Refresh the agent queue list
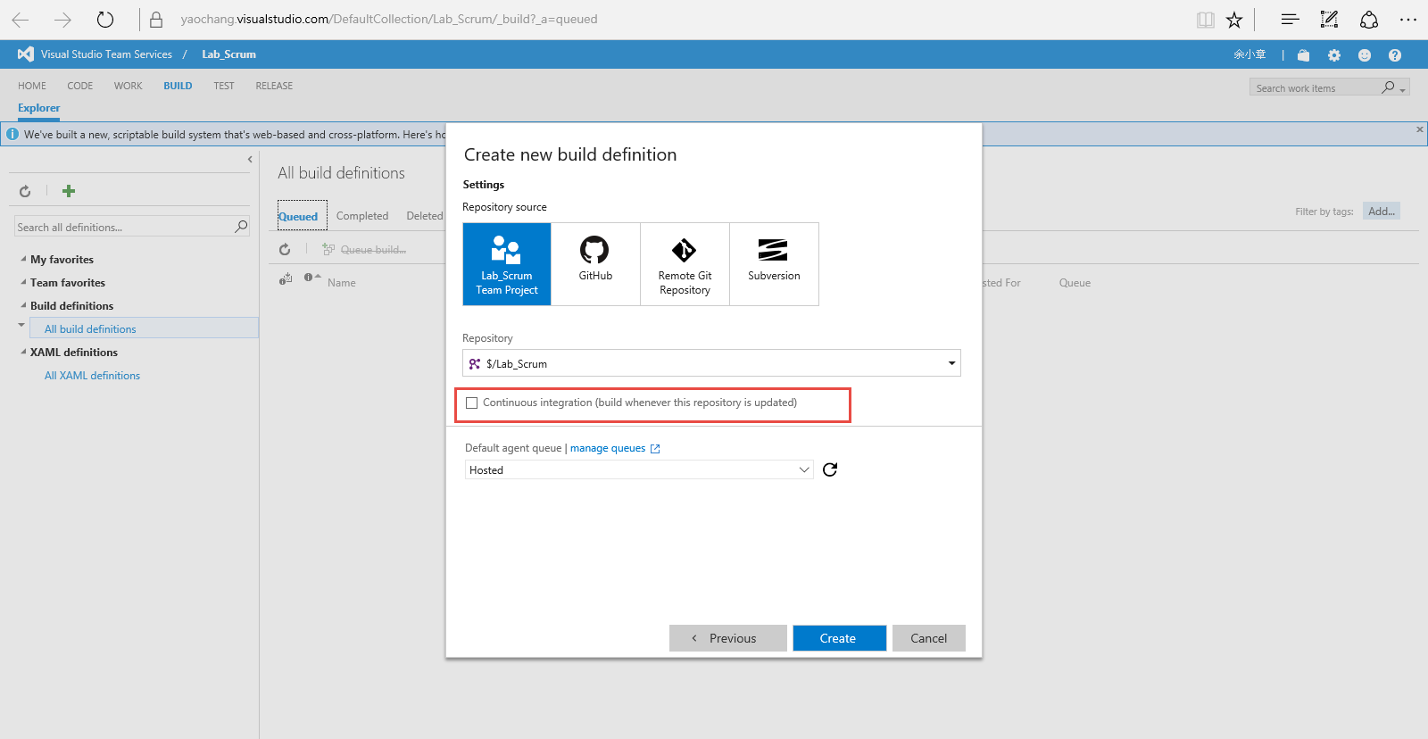 (830, 469)
